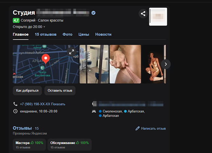Click the Солярий category text
The height and width of the screenshot is (153, 212).
[28, 20]
